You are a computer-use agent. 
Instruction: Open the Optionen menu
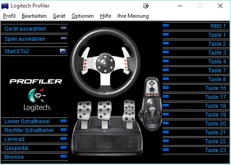tap(83, 16)
